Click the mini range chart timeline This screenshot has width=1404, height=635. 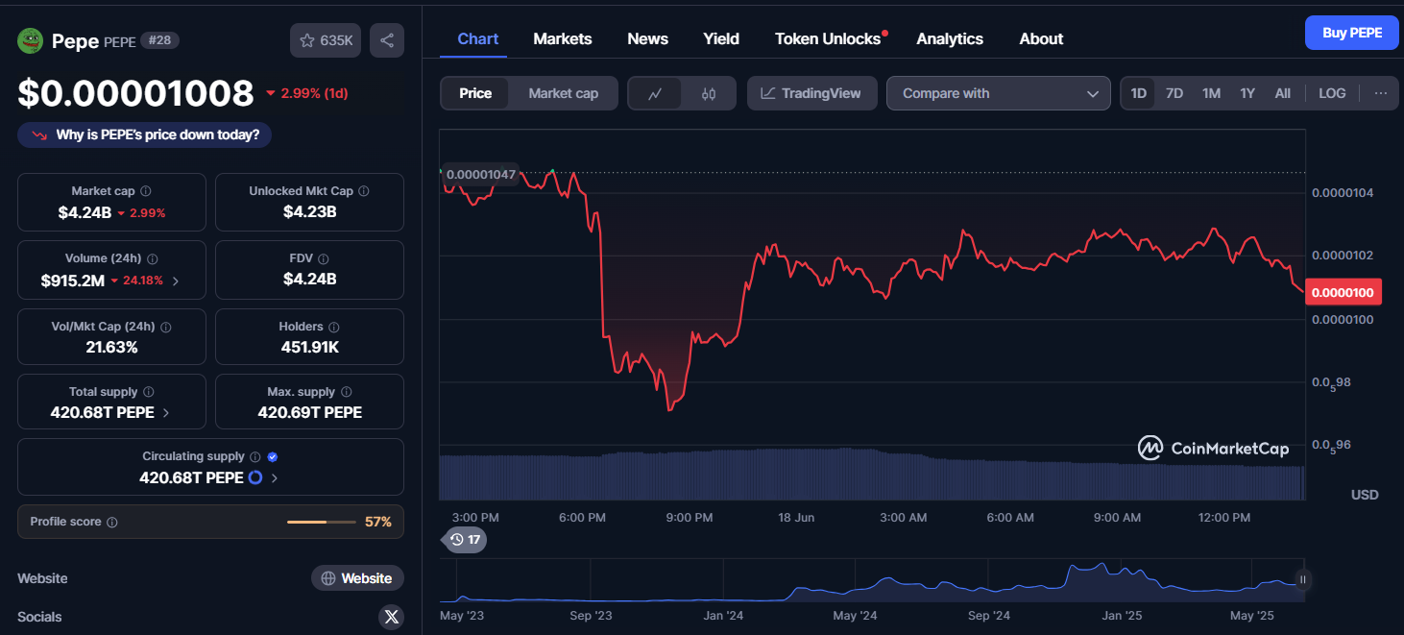click(872, 581)
